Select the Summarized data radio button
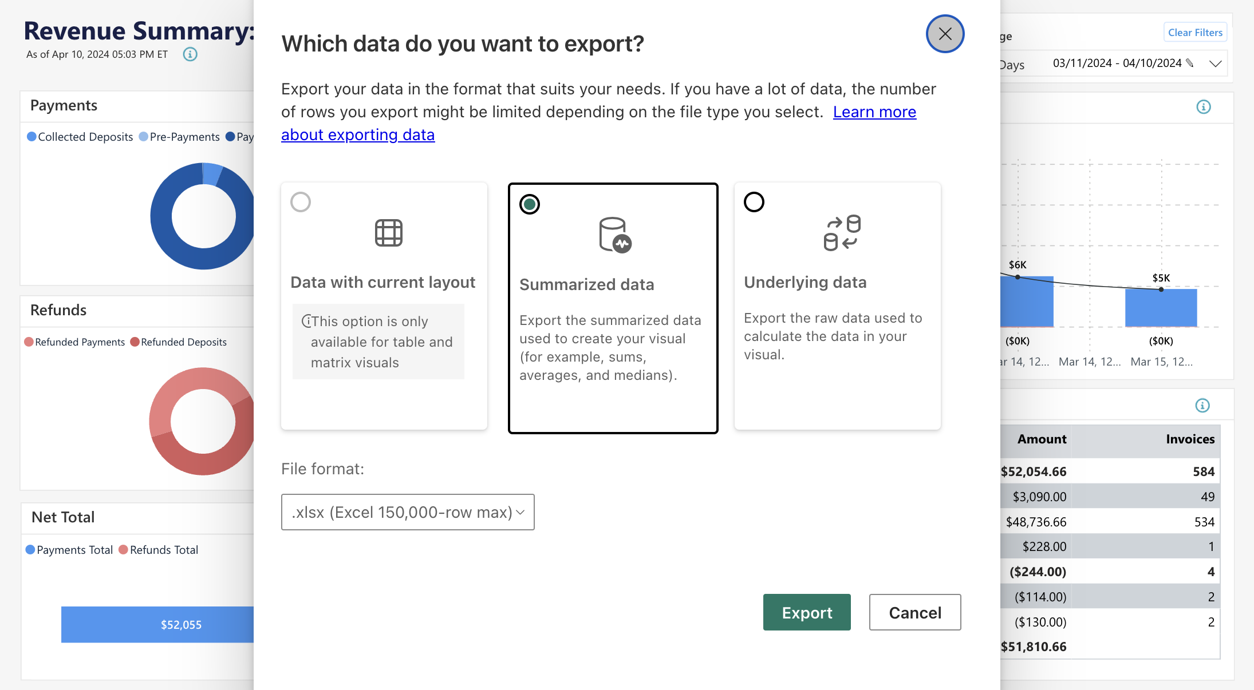This screenshot has height=690, width=1254. (x=530, y=204)
